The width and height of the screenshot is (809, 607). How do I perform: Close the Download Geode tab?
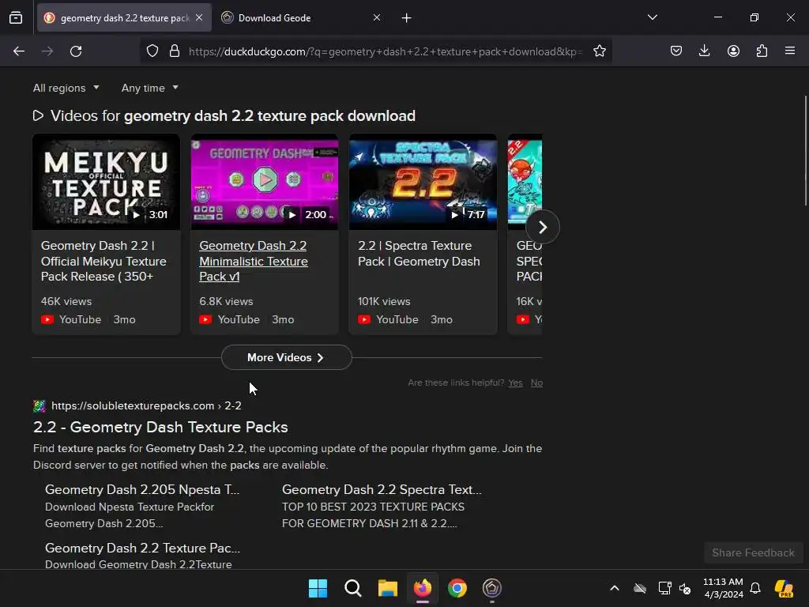[377, 17]
